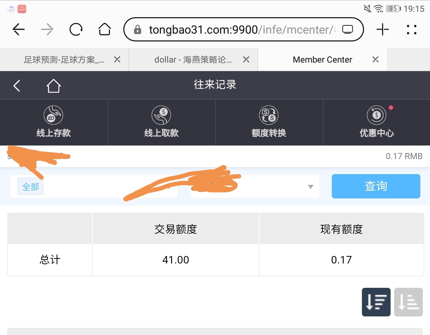This screenshot has width=430, height=335.
Task: Click the 查询 search button
Action: click(x=376, y=186)
